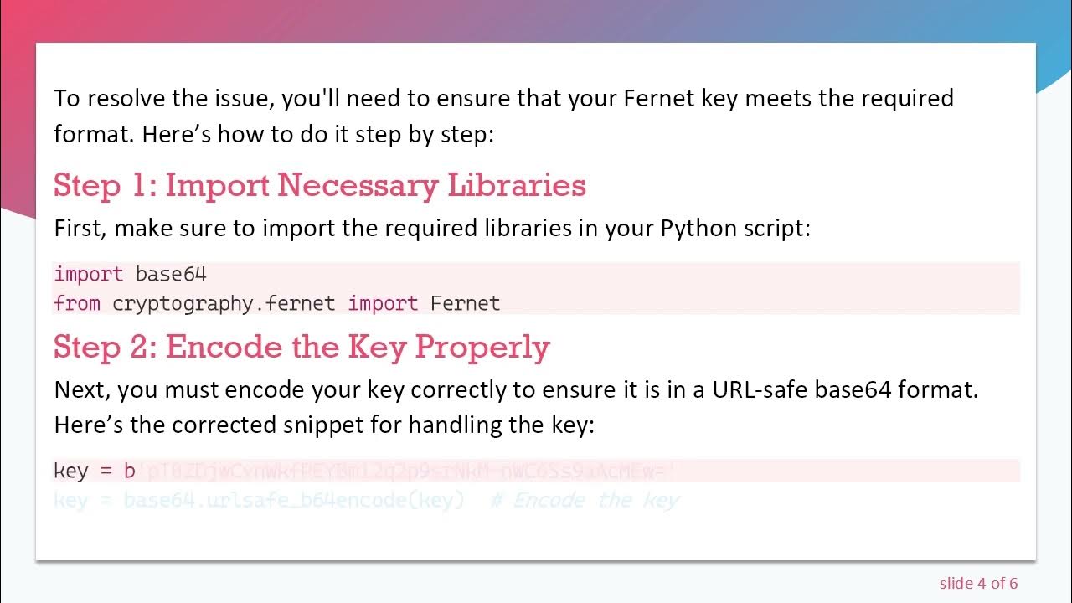Click the faded key string value

pos(408,472)
